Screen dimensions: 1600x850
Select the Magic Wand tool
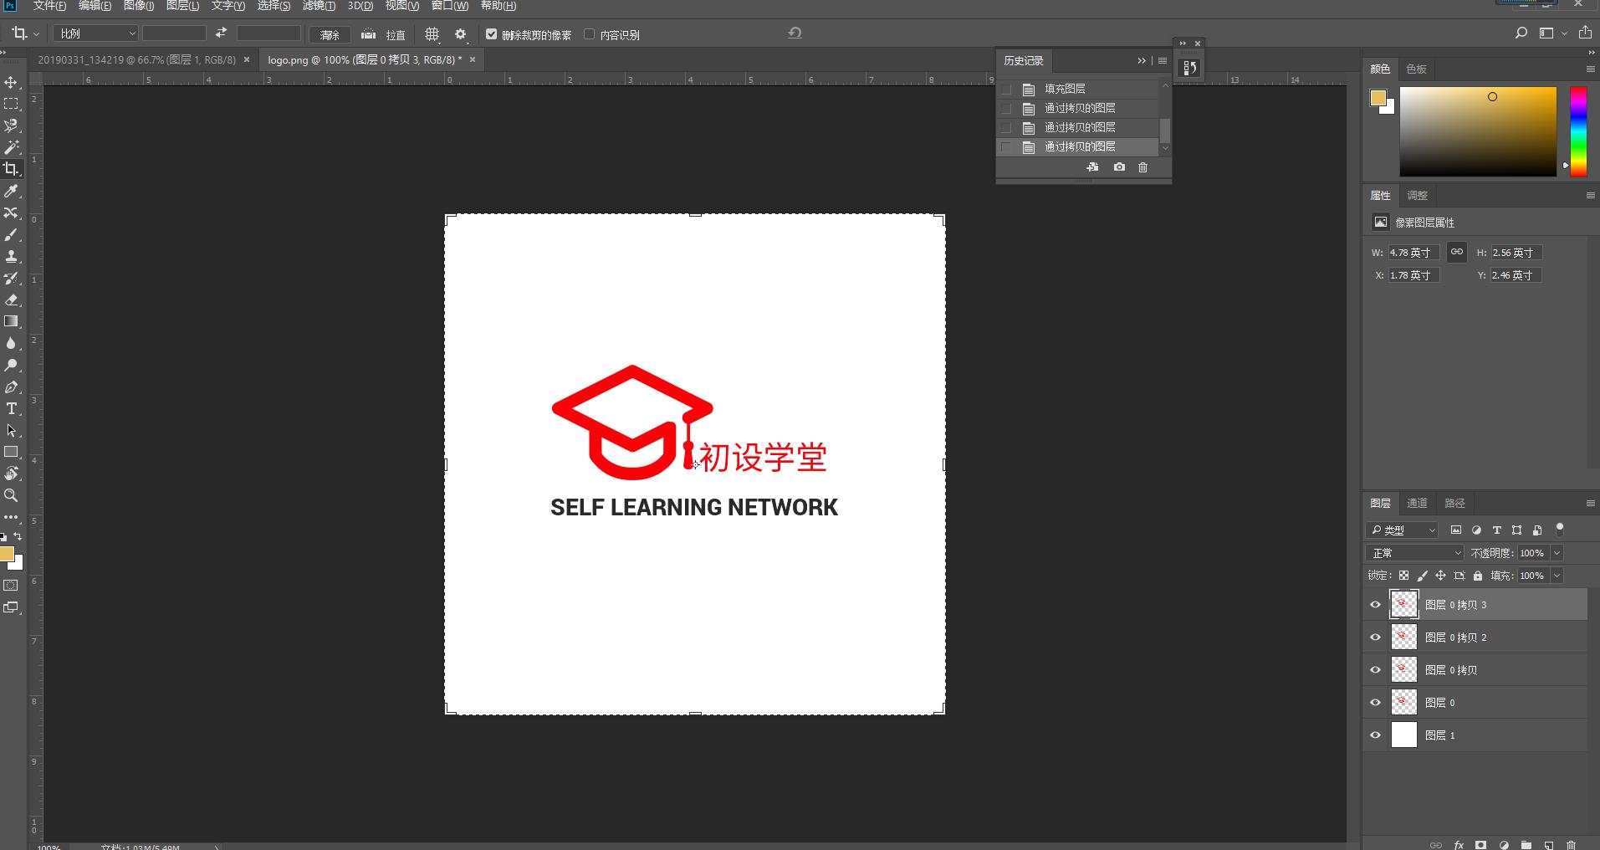[12, 145]
